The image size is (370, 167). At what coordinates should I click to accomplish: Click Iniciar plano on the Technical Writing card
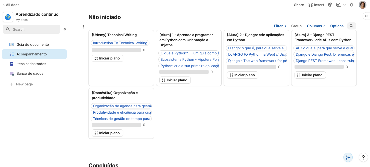[107, 58]
